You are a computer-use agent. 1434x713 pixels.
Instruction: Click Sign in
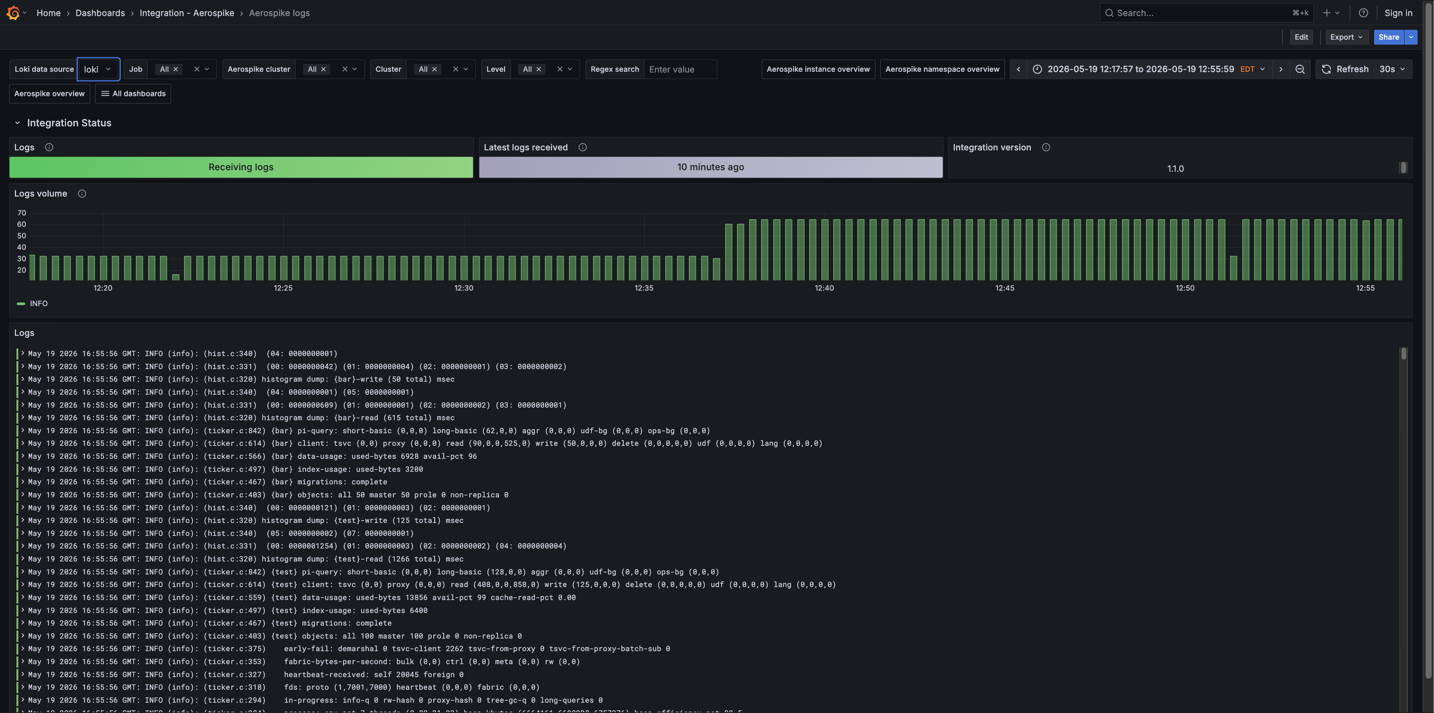point(1398,13)
